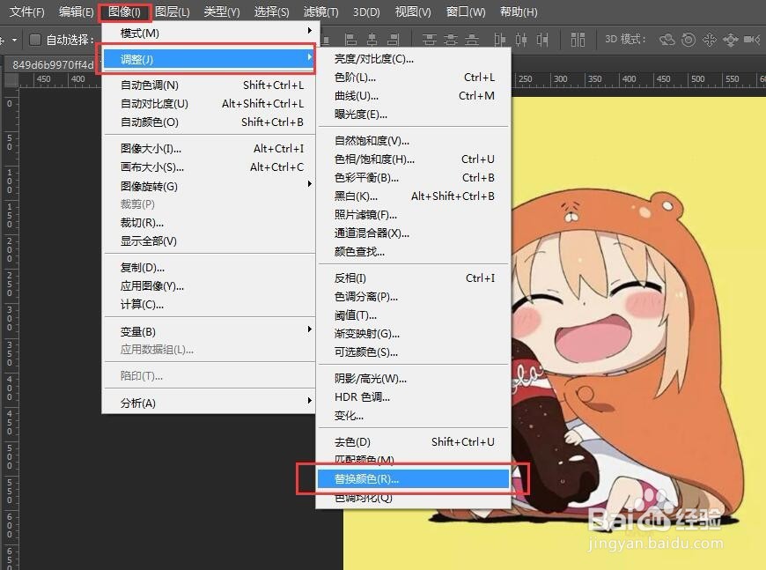Select the 849d6b9970ff4d document tab

[52, 64]
